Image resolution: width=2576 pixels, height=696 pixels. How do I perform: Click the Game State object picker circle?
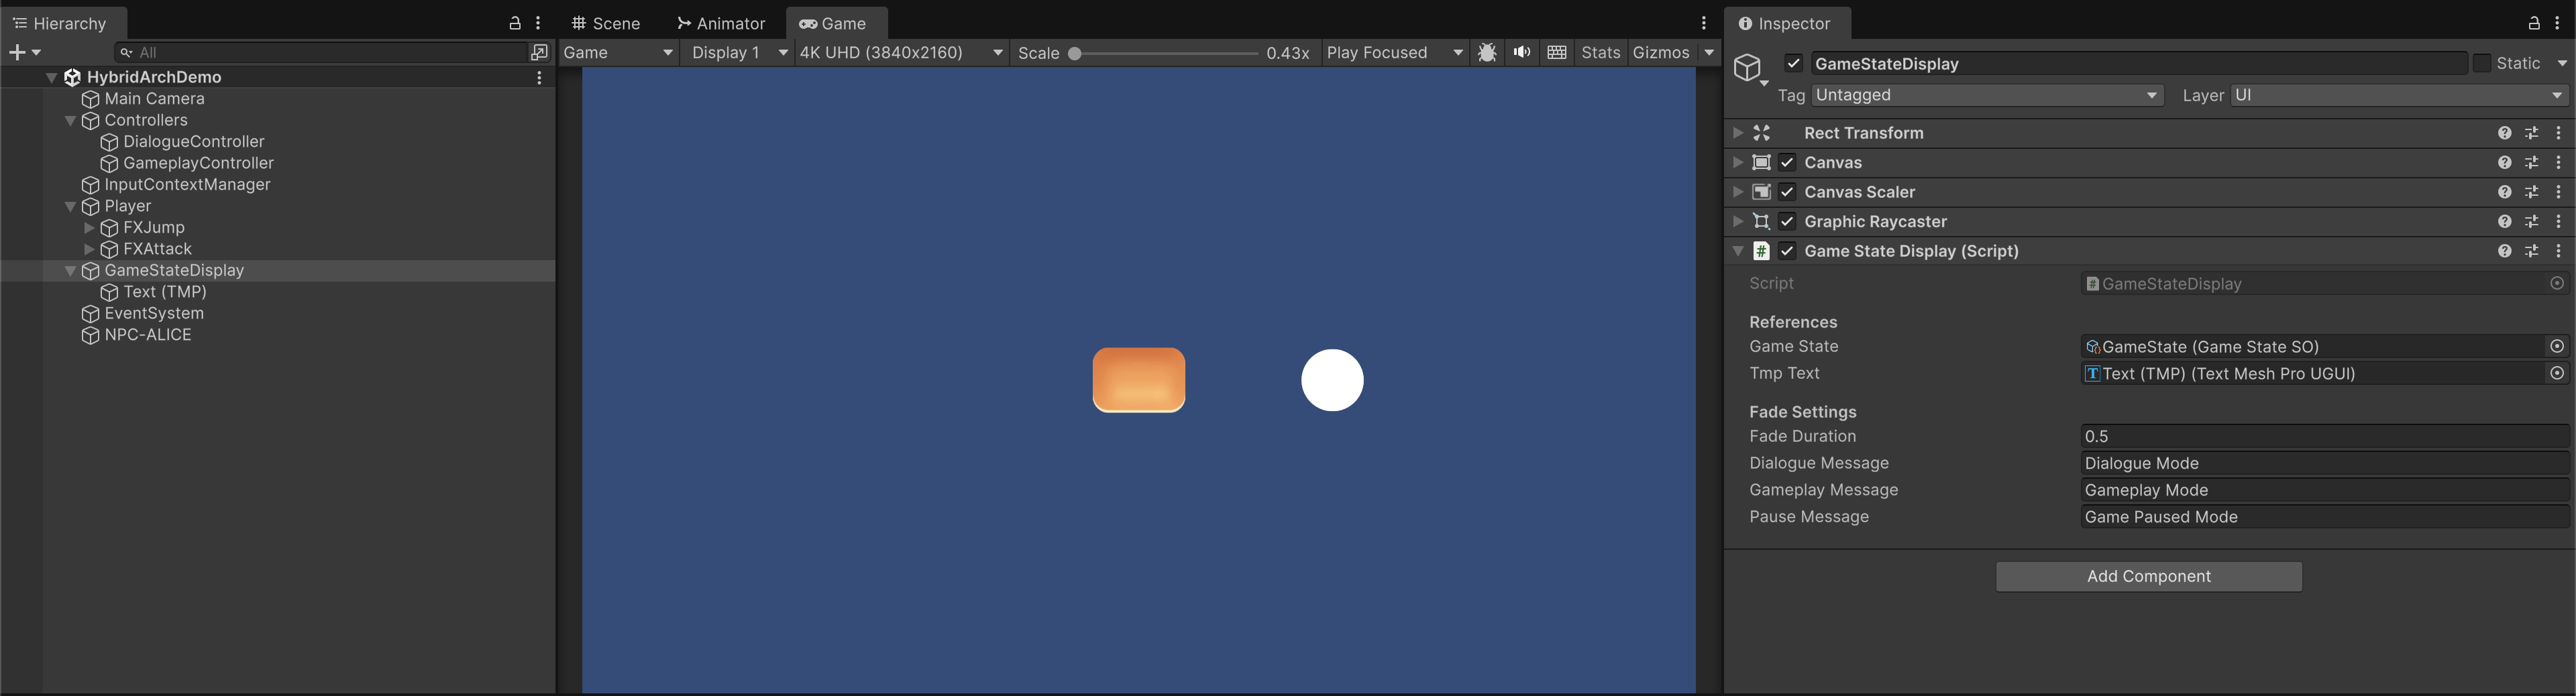[2557, 346]
